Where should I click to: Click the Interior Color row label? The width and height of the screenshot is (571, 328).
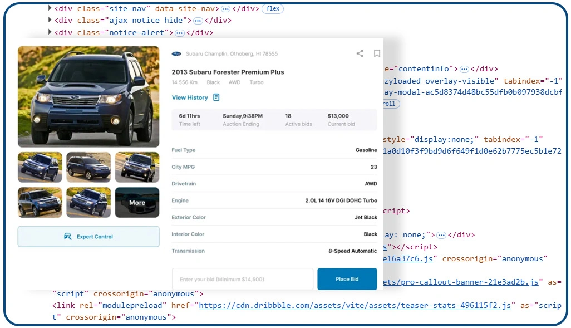point(188,234)
